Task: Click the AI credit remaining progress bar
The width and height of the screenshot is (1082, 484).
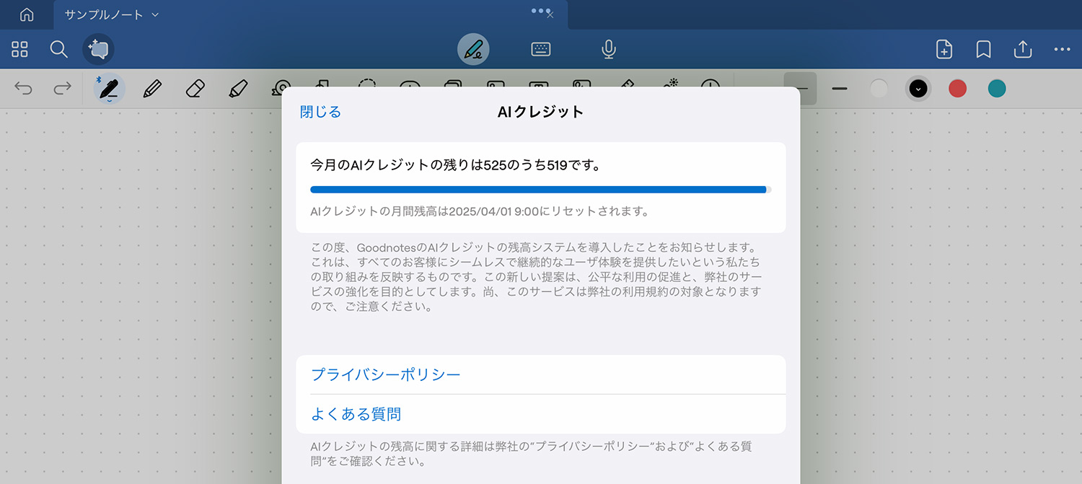Action: coord(540,189)
